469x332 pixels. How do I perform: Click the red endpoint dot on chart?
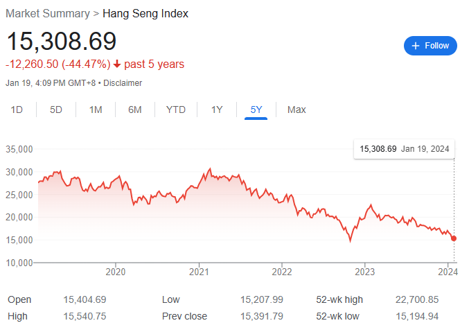coord(454,238)
